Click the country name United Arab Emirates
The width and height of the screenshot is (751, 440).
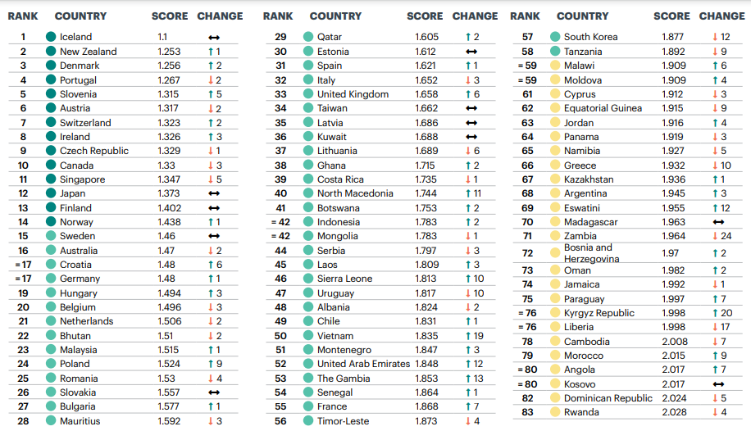[x=363, y=364]
